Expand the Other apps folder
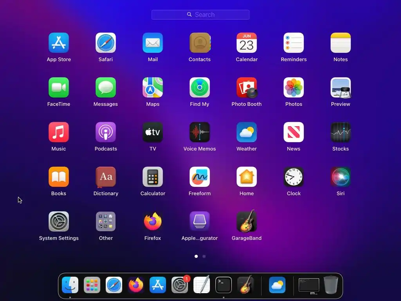 pyautogui.click(x=106, y=221)
